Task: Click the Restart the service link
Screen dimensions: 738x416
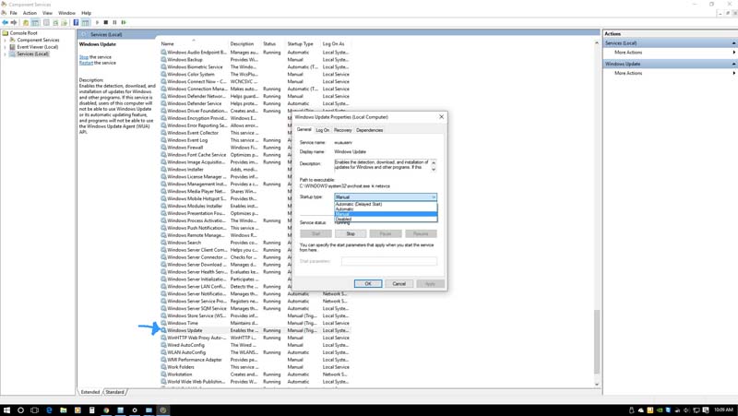Action: tap(86, 63)
